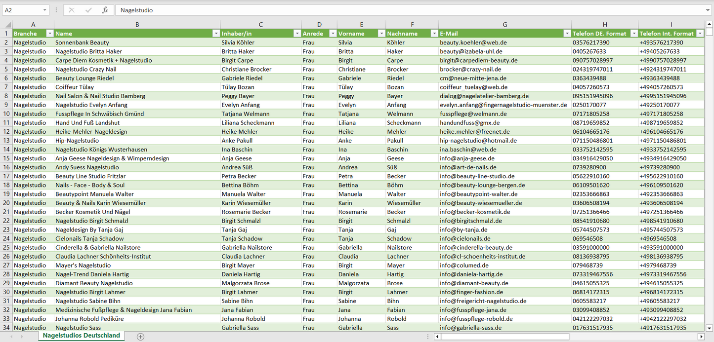Viewport: 714px width, 342px height.
Task: Open the Telefon Int. Format filter dropdown
Action: 700,34
